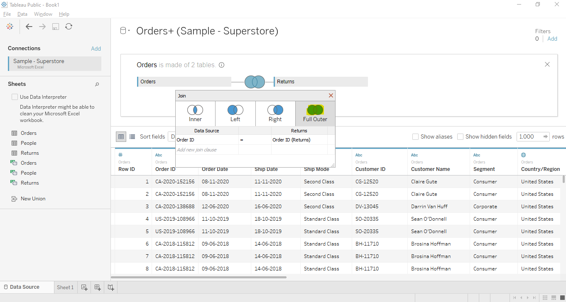Open the data source cylinder icon menu

point(125,31)
